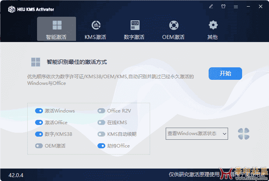Toggle the 激活Windows switch
269x181 pixels.
pos(39,111)
